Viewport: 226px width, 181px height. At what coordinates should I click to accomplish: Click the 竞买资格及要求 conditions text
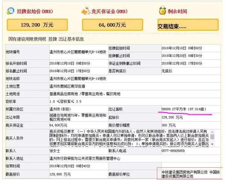point(129,138)
